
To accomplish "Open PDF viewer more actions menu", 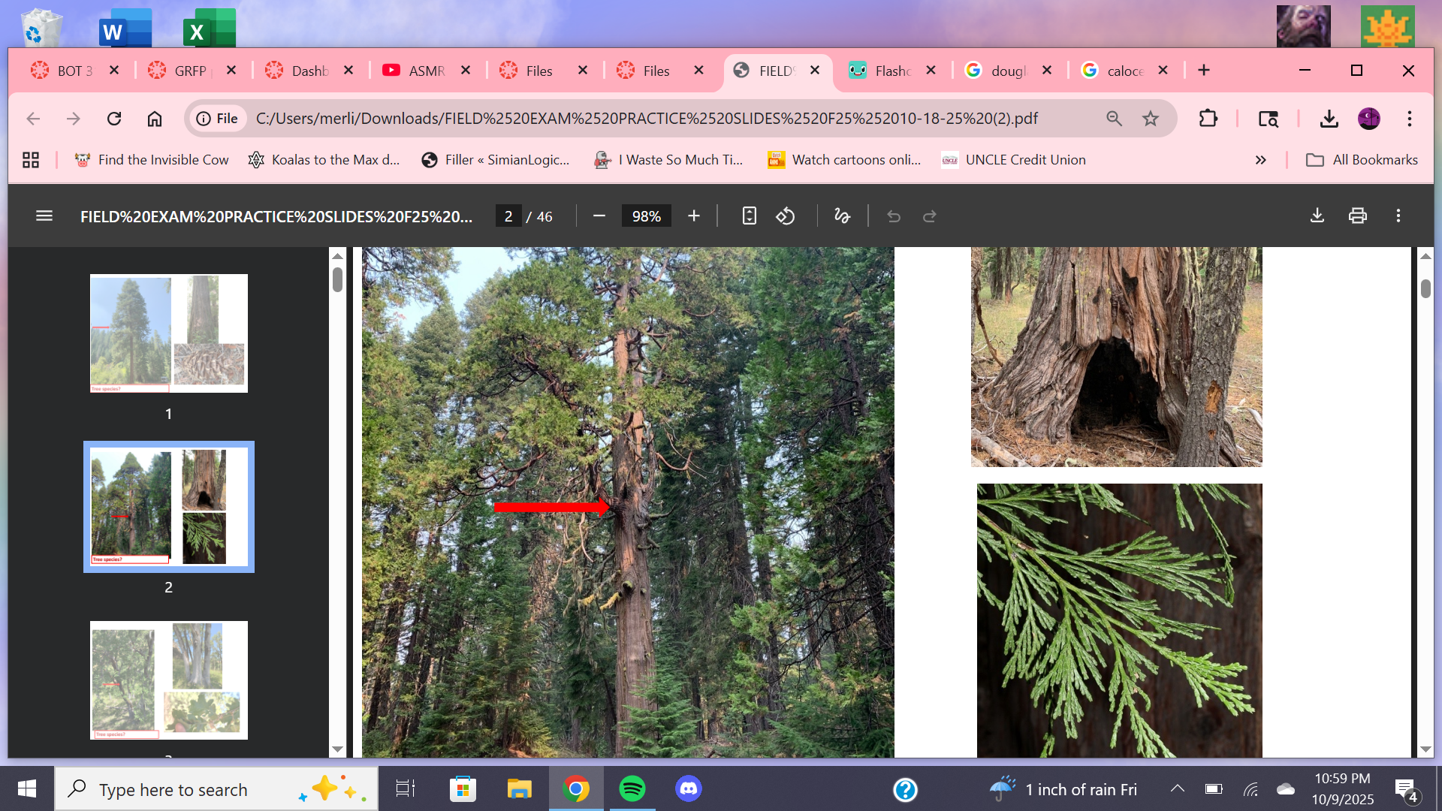I will 1398,216.
